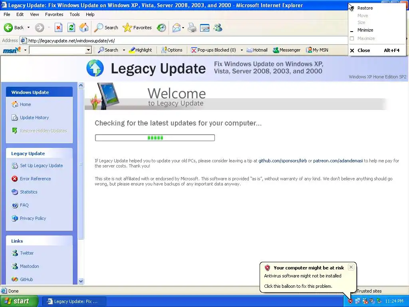Viewport: 409px width, 307px height.
Task: Open the Windows start button
Action: (19, 301)
